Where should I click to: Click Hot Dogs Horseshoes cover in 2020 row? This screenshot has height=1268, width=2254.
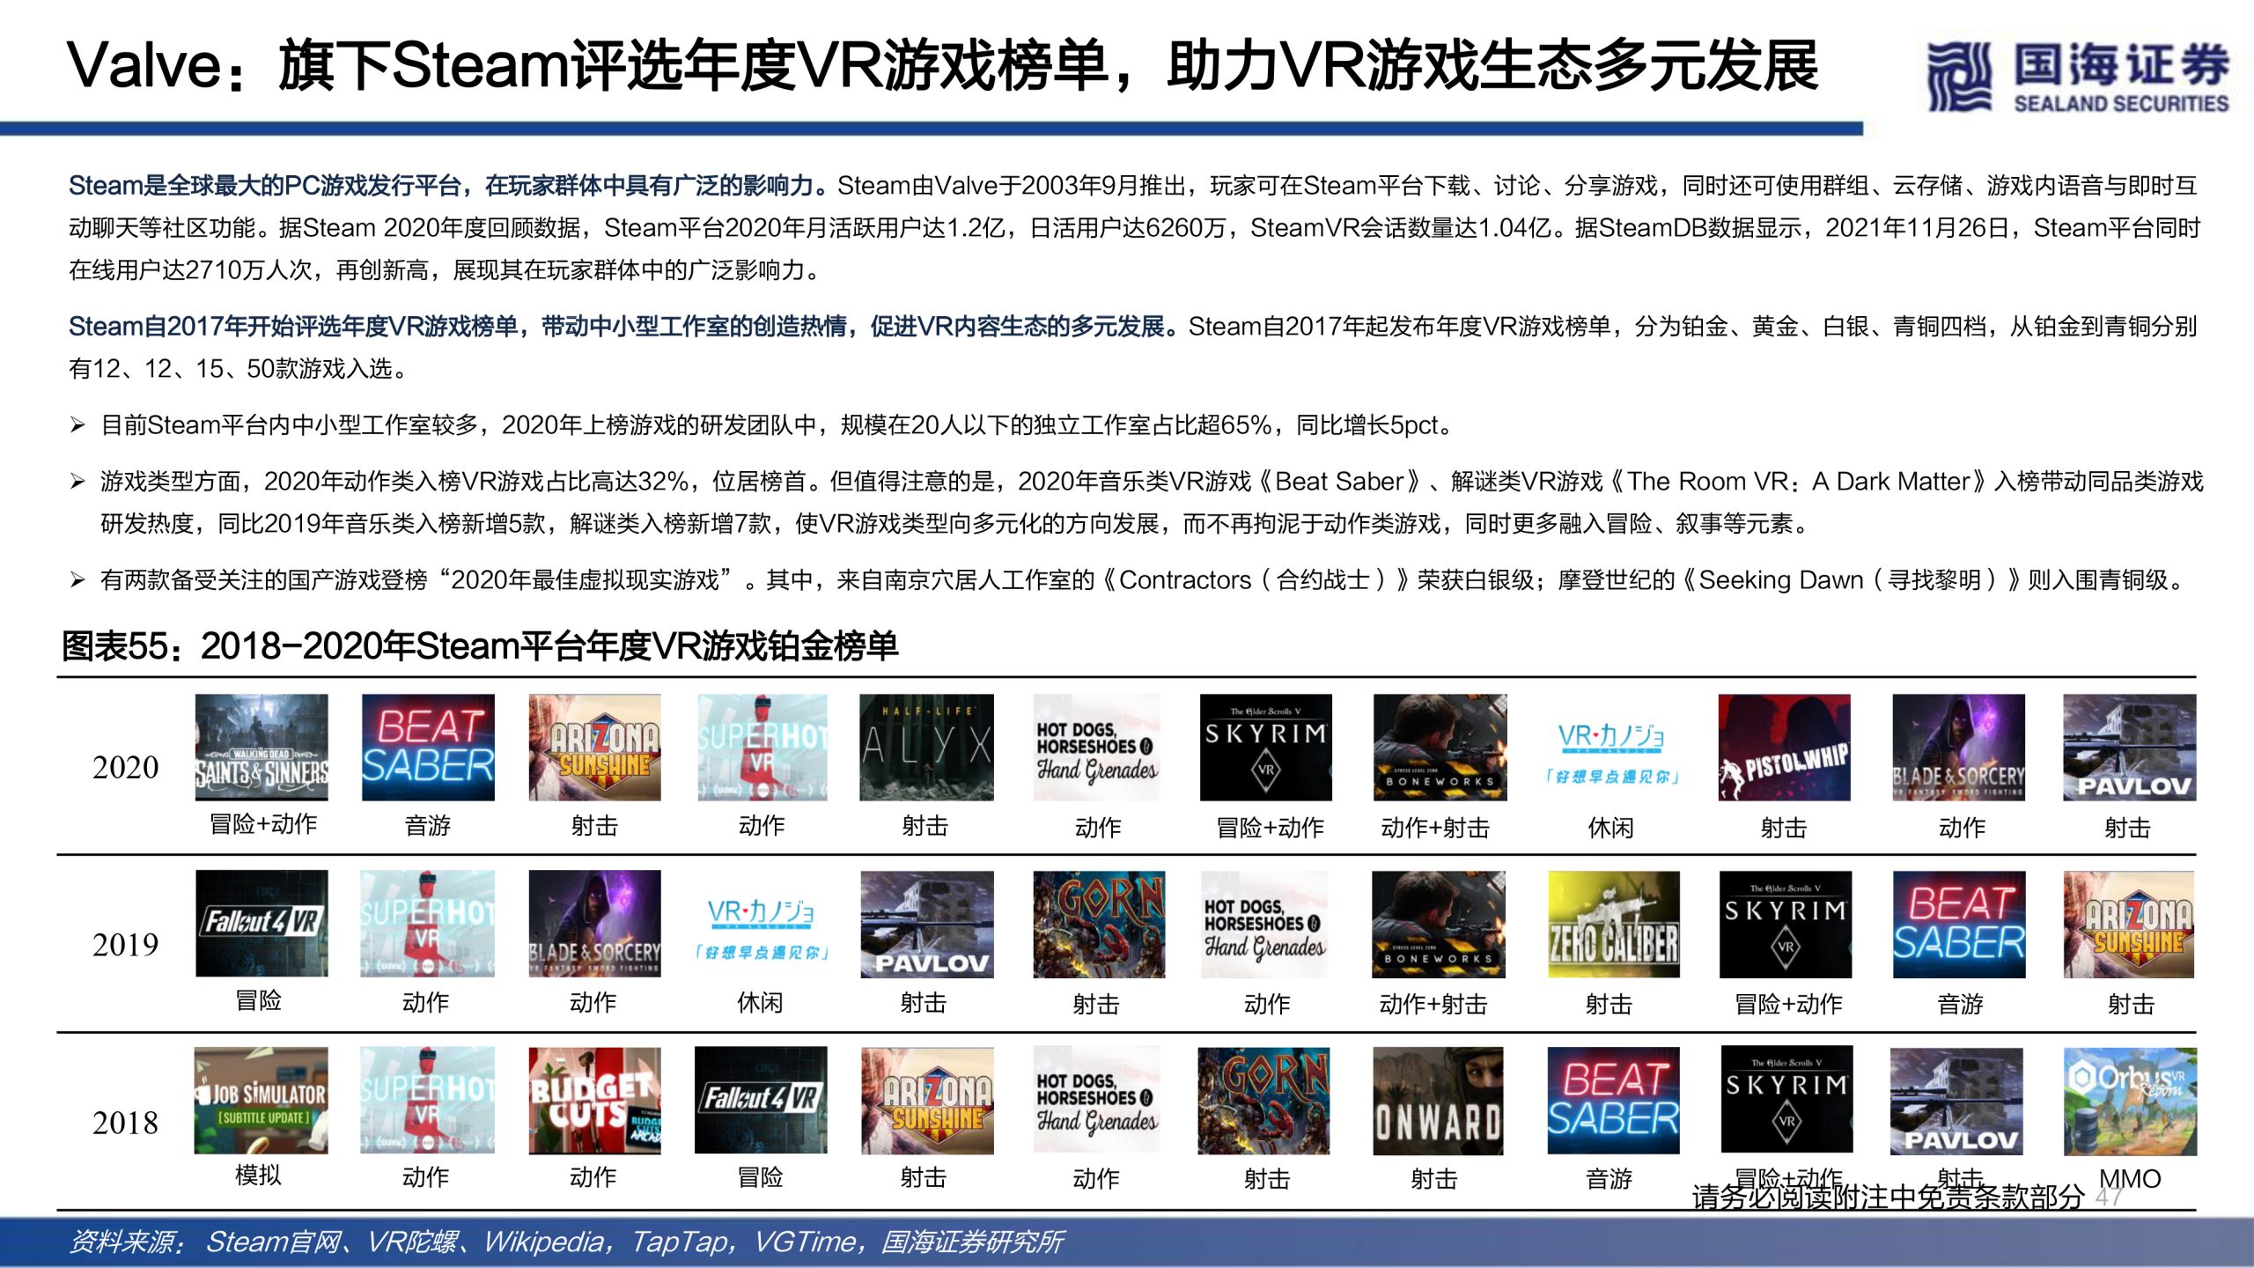pos(1097,747)
